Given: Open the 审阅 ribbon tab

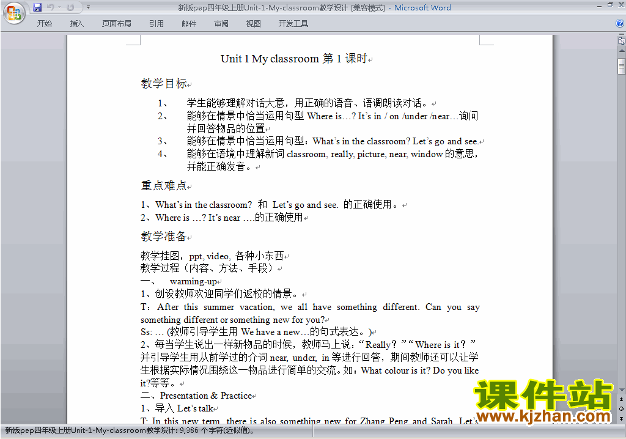Looking at the screenshot, I should click(221, 24).
